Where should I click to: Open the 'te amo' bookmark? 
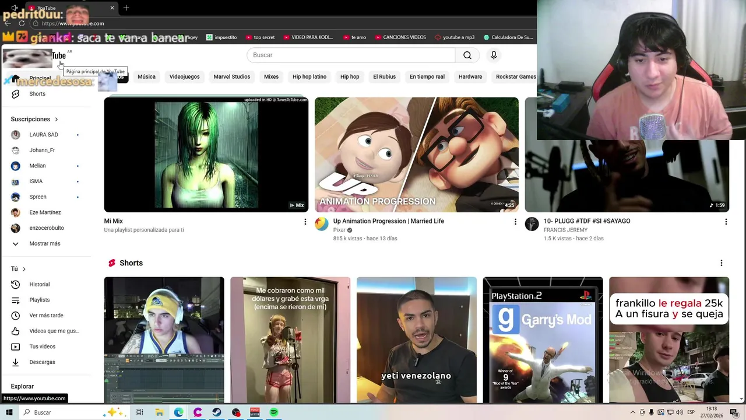[x=354, y=37]
